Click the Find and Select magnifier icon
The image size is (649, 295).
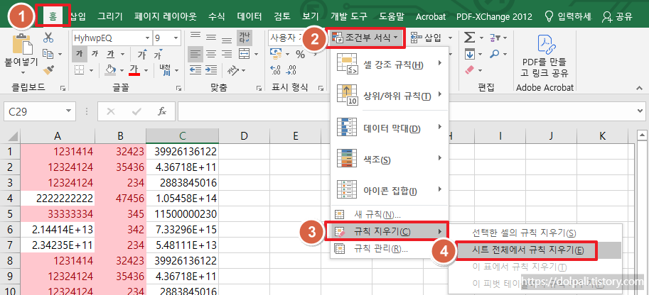(x=495, y=54)
